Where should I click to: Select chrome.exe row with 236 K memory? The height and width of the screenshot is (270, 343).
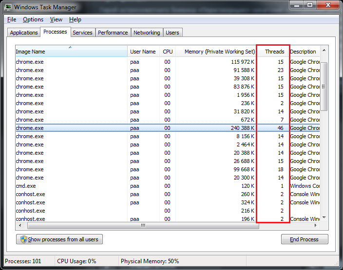pyautogui.click(x=168, y=103)
